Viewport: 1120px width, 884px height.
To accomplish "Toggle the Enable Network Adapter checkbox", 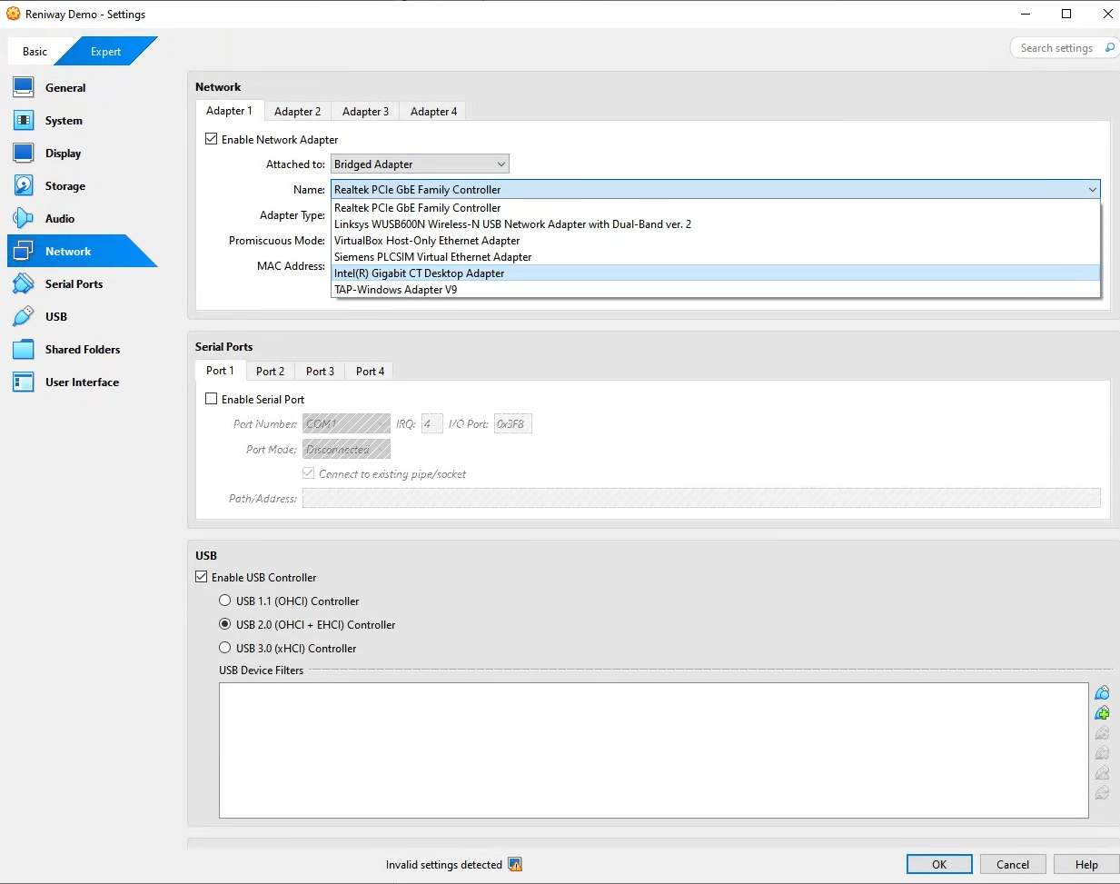I will click(x=212, y=139).
